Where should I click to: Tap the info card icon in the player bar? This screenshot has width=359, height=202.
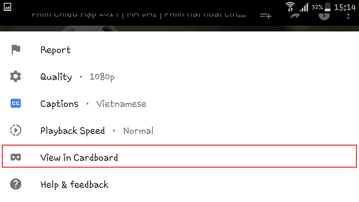[x=324, y=16]
